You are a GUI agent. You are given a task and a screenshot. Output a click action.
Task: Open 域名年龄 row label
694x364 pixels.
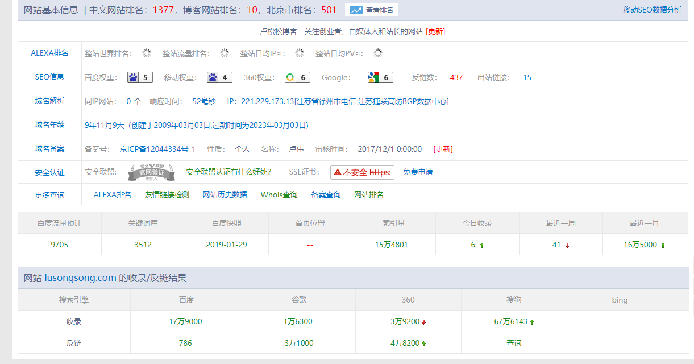click(49, 125)
